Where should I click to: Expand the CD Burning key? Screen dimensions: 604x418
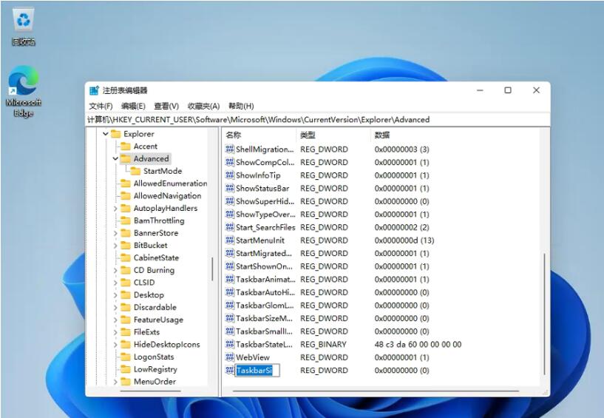(x=115, y=270)
